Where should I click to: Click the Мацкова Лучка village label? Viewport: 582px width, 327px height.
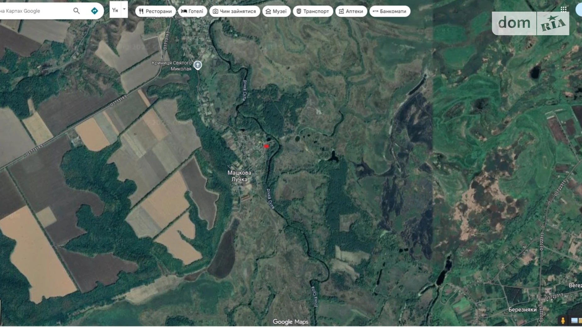coord(239,176)
